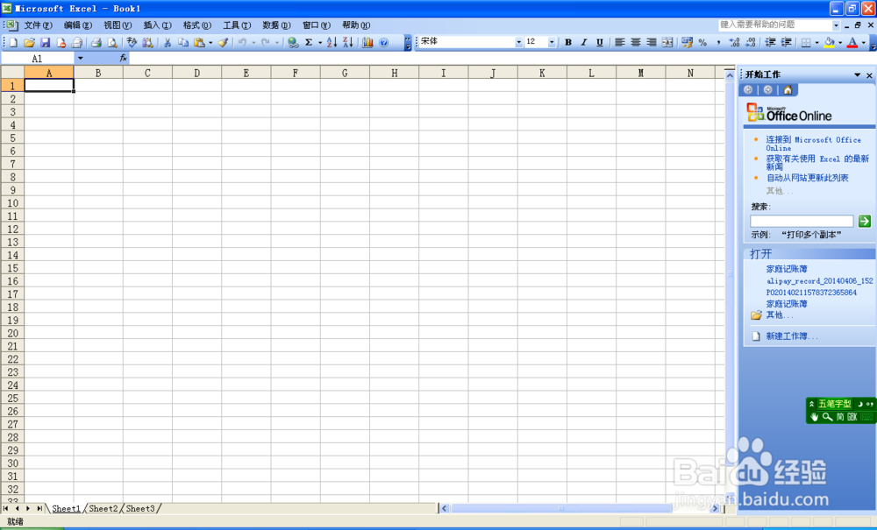Open the 格式 menu
The height and width of the screenshot is (530, 877).
point(196,25)
